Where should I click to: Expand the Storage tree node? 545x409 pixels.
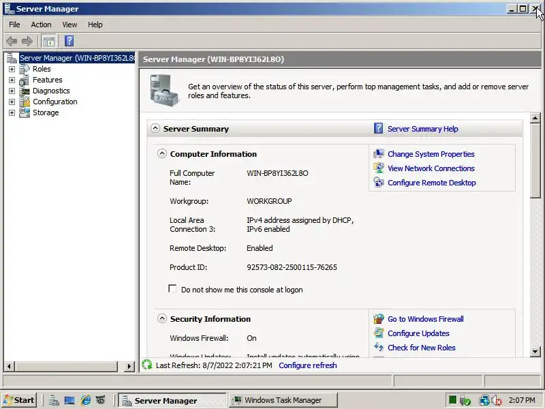12,112
